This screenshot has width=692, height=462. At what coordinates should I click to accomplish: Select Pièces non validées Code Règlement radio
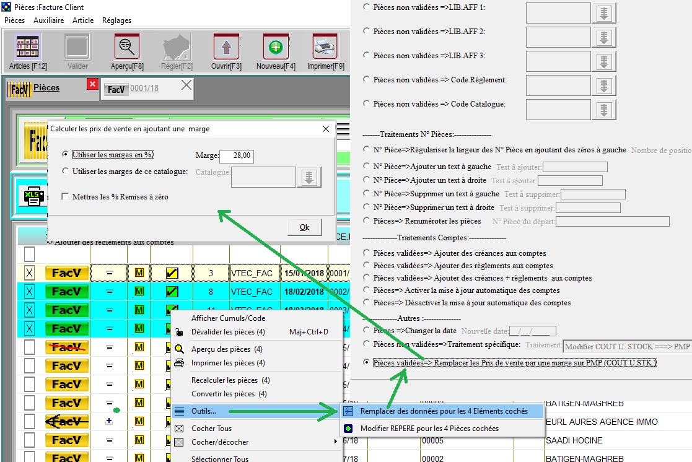pyautogui.click(x=366, y=79)
